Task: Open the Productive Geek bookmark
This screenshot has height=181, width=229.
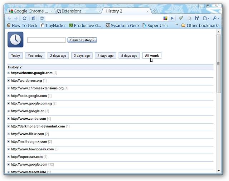Action: tap(85, 26)
